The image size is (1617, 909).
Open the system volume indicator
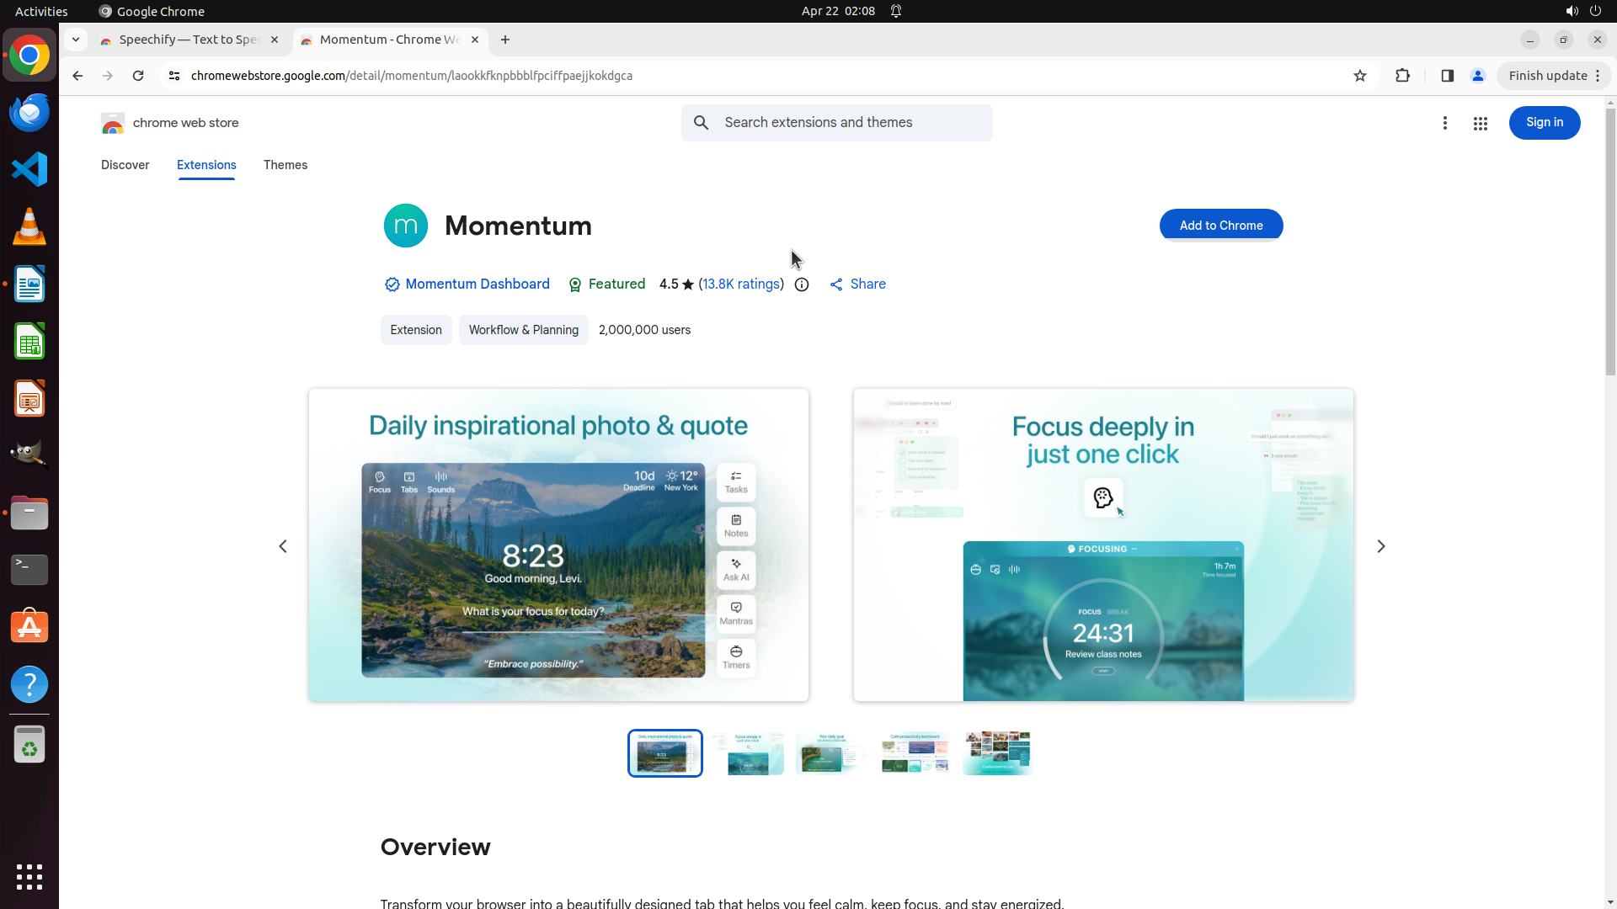(x=1571, y=11)
